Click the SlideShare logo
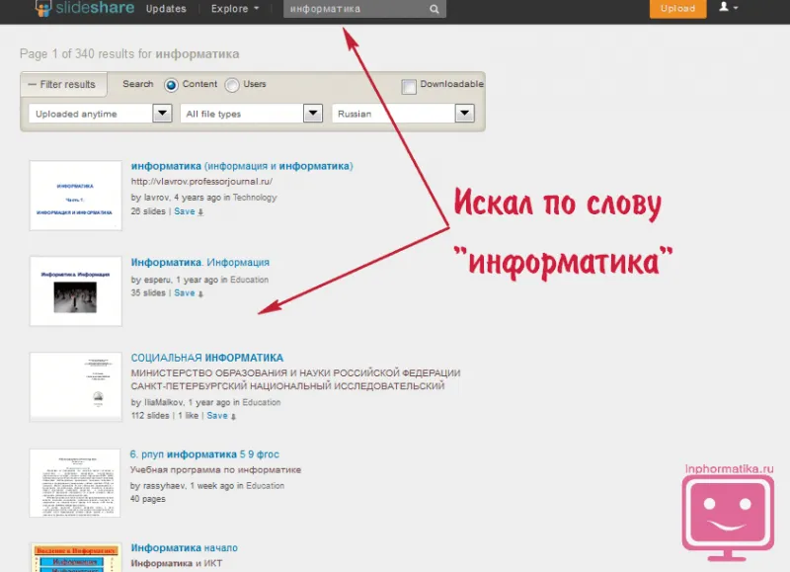The width and height of the screenshot is (790, 572). (x=85, y=8)
